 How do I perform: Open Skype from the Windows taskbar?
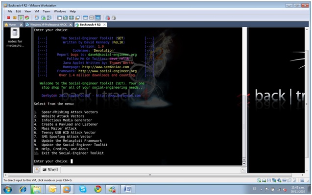82,189
